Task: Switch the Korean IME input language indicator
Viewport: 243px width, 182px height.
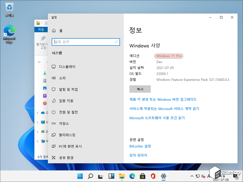Action: (208, 176)
